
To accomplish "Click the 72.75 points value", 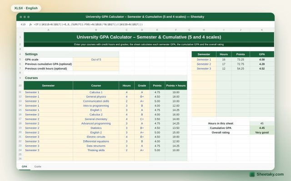I will (241, 64).
